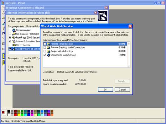This screenshot has width=166, height=124.
Task: Pick the brown color swatch
Action: click(x=52, y=111)
